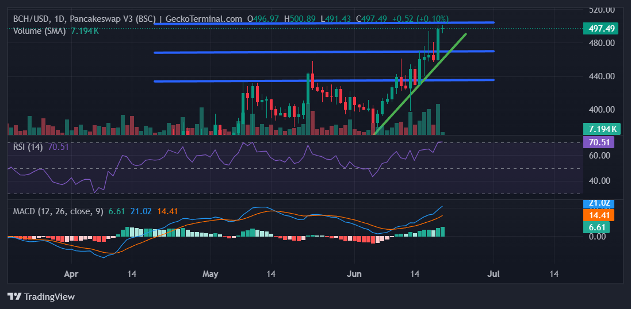Click the high value H500.89 in legend

click(x=301, y=19)
